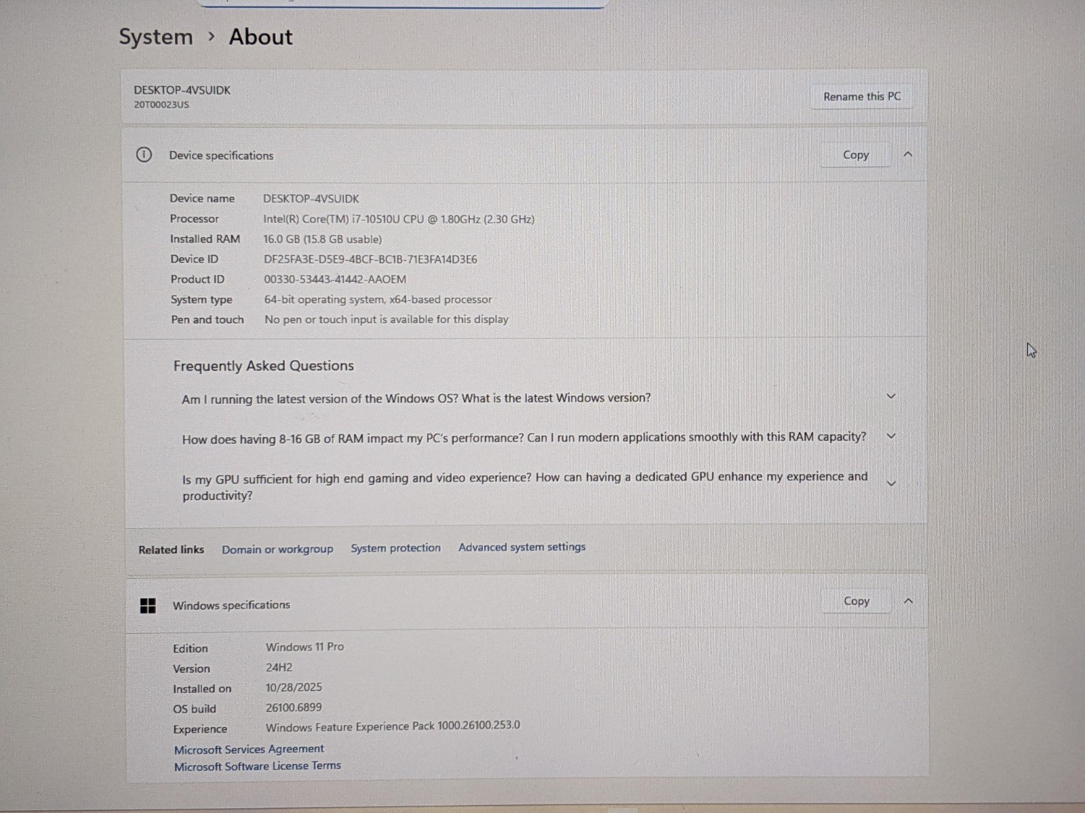Click the Windows logo icon
The width and height of the screenshot is (1085, 813).
[x=148, y=606]
